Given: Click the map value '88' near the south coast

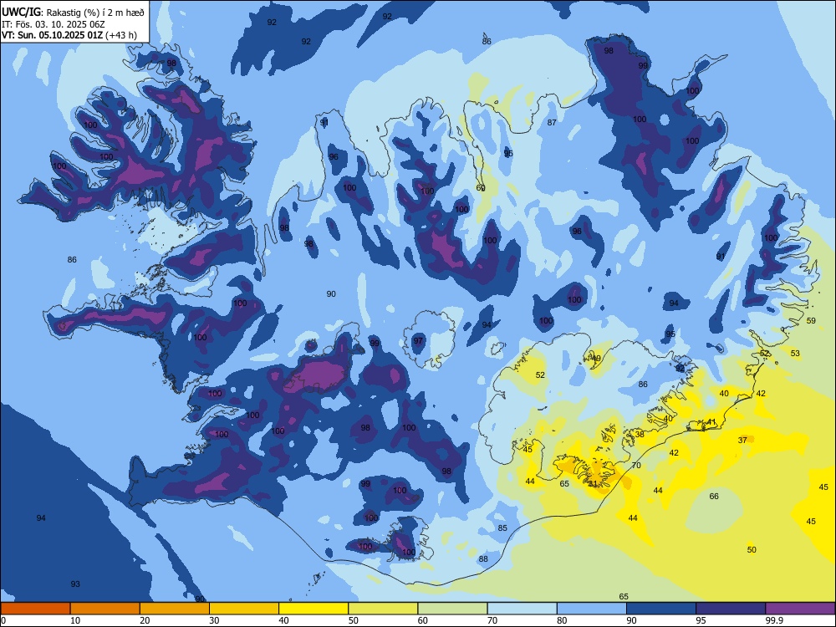Looking at the screenshot, I should tap(483, 559).
